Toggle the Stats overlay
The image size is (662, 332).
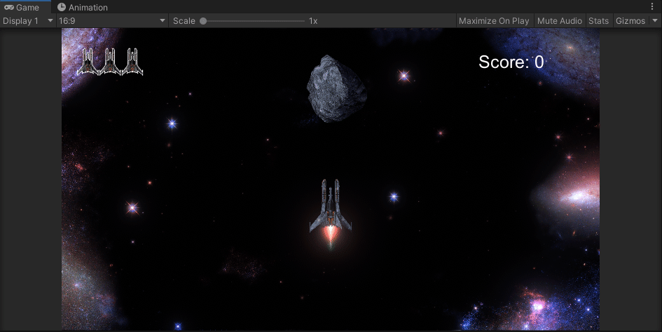[599, 21]
